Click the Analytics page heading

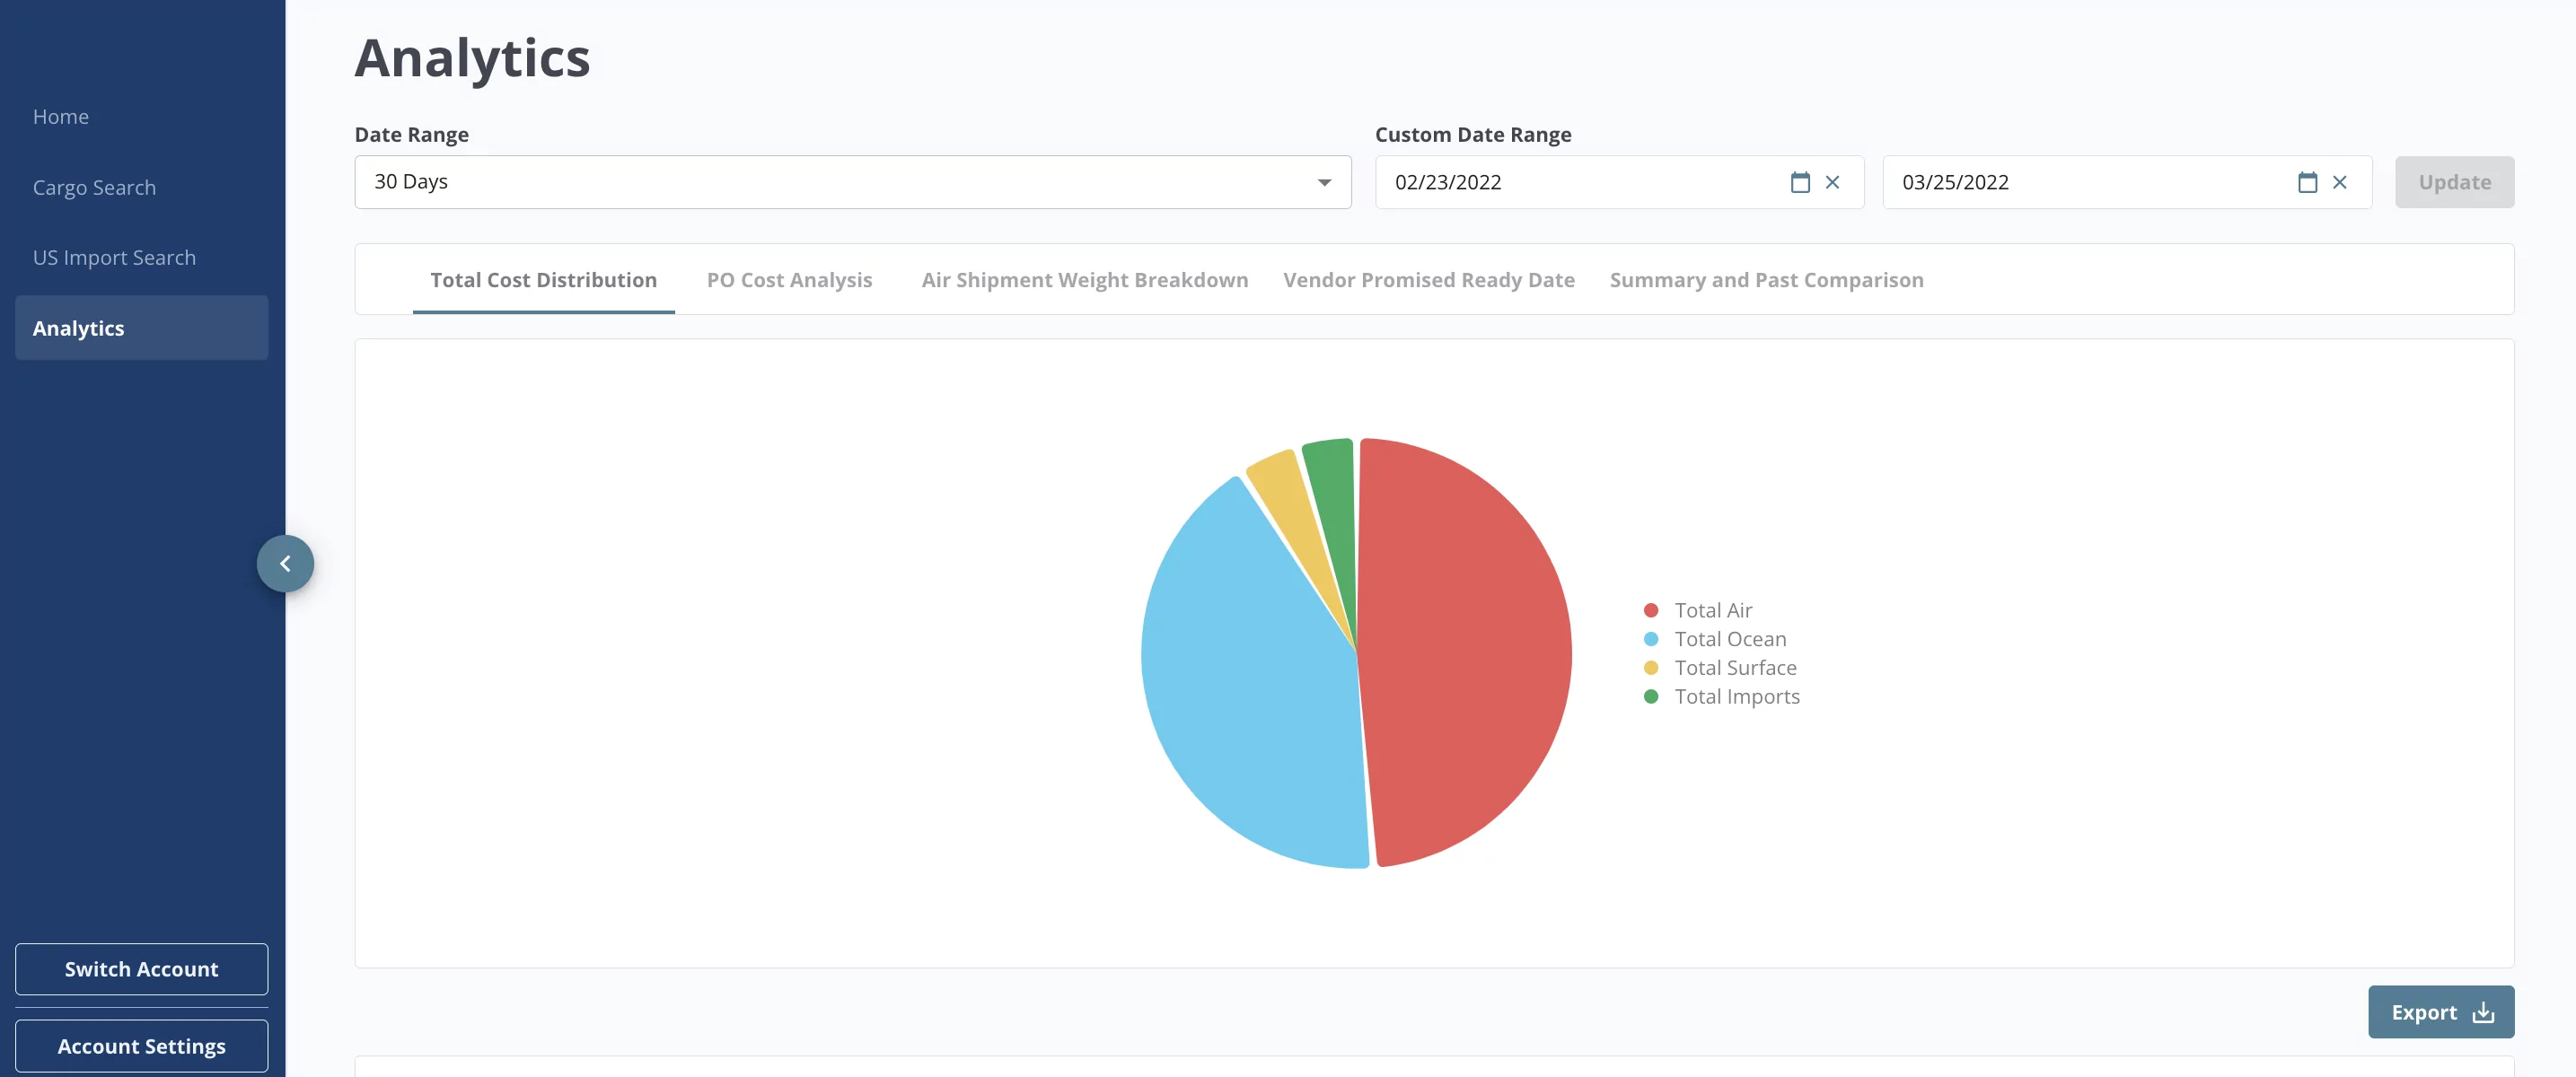[472, 58]
